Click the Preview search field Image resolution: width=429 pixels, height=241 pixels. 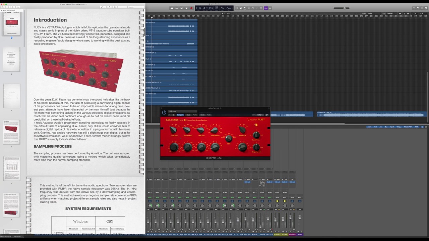click(131, 7)
